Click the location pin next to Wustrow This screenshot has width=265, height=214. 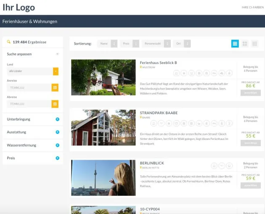click(x=141, y=67)
